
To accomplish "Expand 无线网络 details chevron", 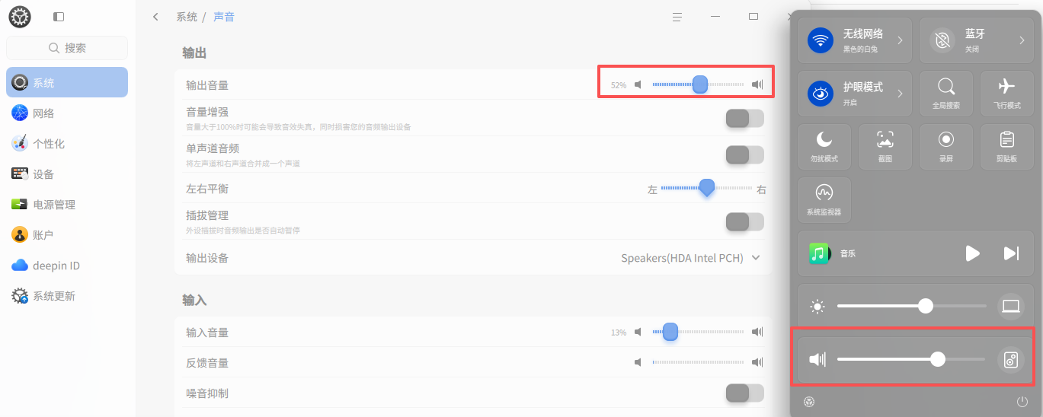I will click(x=901, y=40).
